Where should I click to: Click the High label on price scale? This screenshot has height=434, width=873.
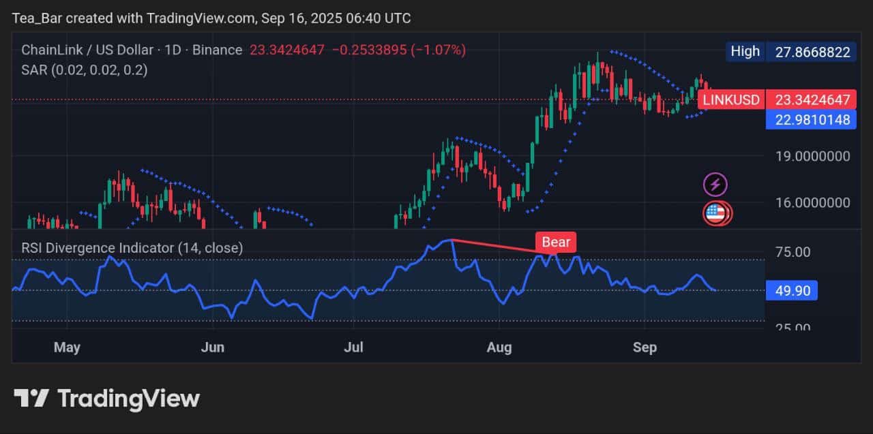(x=745, y=51)
